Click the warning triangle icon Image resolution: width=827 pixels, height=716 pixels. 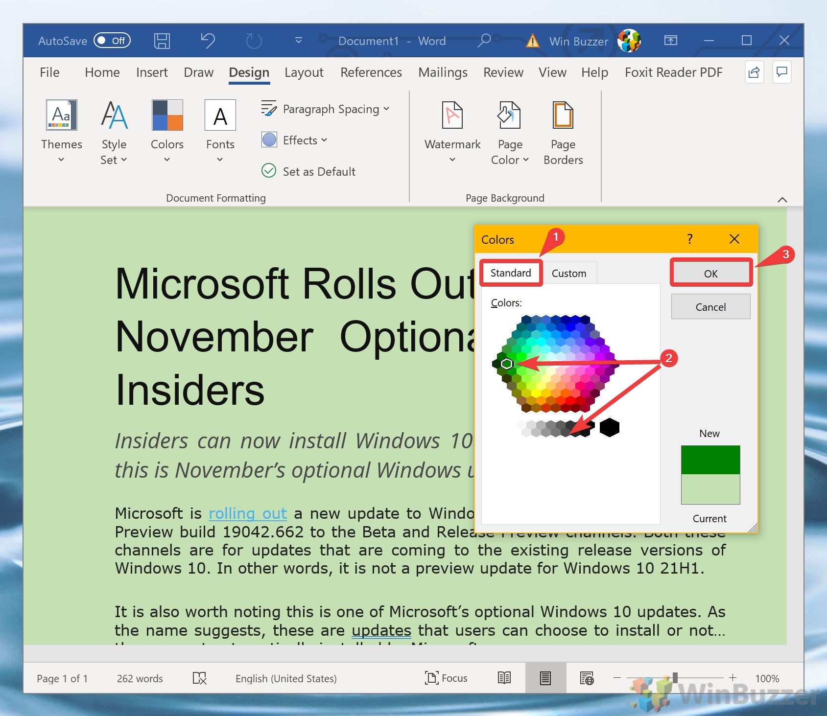point(532,41)
